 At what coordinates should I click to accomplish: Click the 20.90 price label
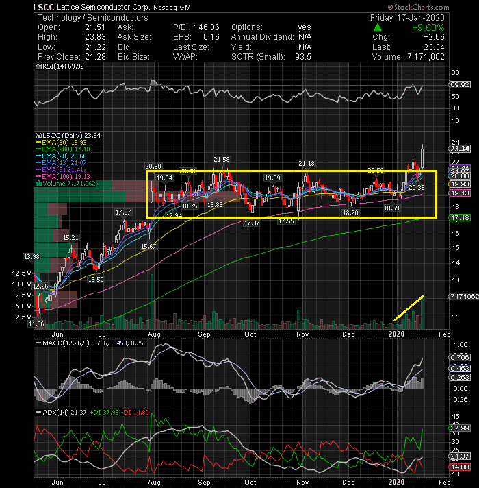point(153,167)
